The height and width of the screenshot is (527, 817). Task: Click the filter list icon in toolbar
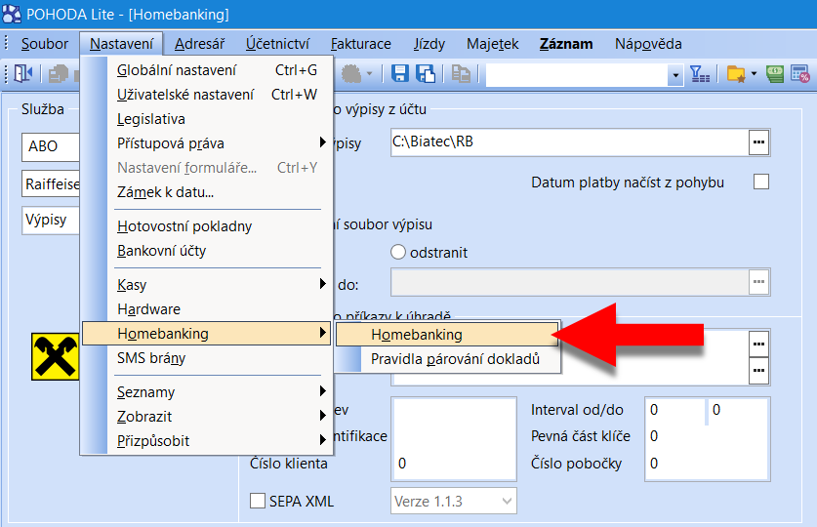pyautogui.click(x=700, y=73)
